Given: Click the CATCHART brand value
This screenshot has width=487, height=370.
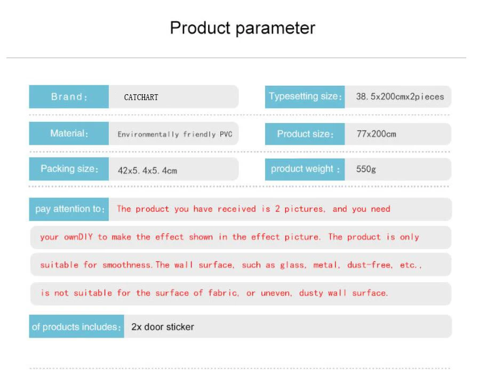Looking at the screenshot, I should pyautogui.click(x=141, y=97).
